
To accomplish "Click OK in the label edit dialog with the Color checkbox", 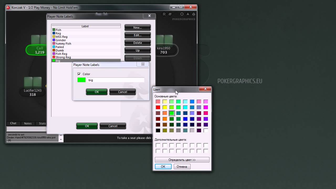I will tap(97, 92).
